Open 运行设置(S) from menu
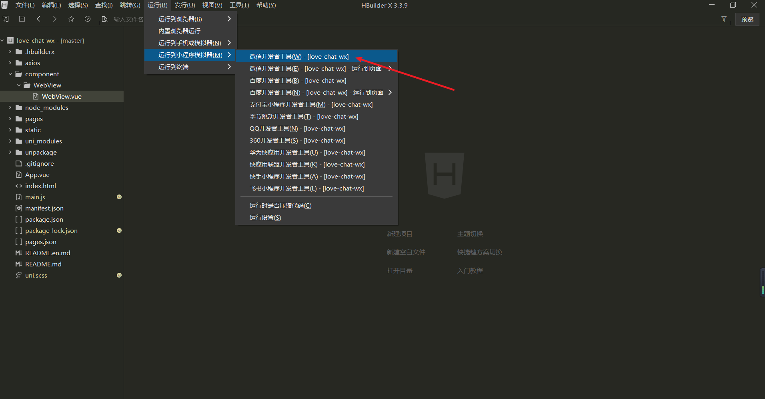The height and width of the screenshot is (399, 765). click(x=316, y=217)
